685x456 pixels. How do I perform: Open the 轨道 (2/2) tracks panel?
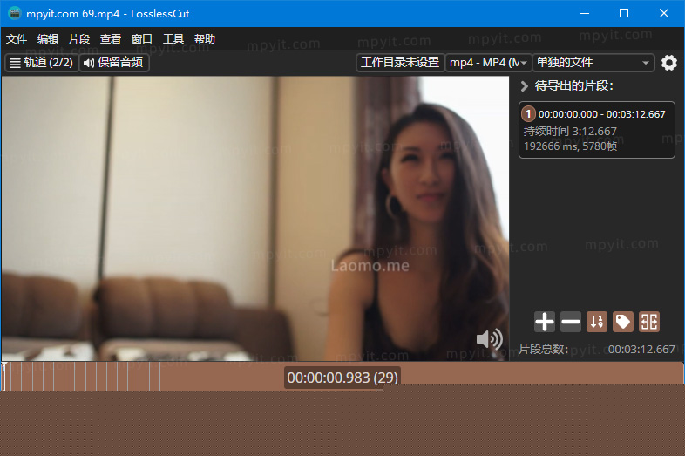coord(42,63)
